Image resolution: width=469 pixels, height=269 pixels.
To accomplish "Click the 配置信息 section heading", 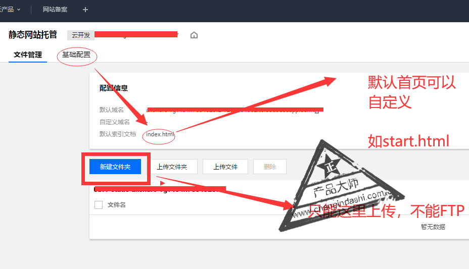I will [114, 88].
